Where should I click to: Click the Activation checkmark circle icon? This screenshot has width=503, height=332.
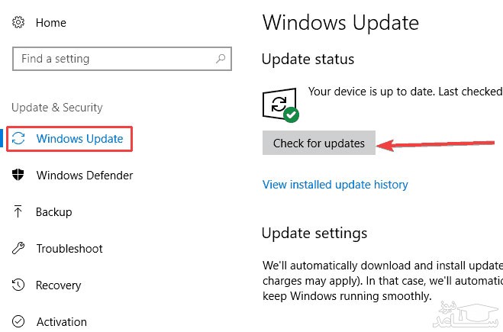click(x=18, y=322)
